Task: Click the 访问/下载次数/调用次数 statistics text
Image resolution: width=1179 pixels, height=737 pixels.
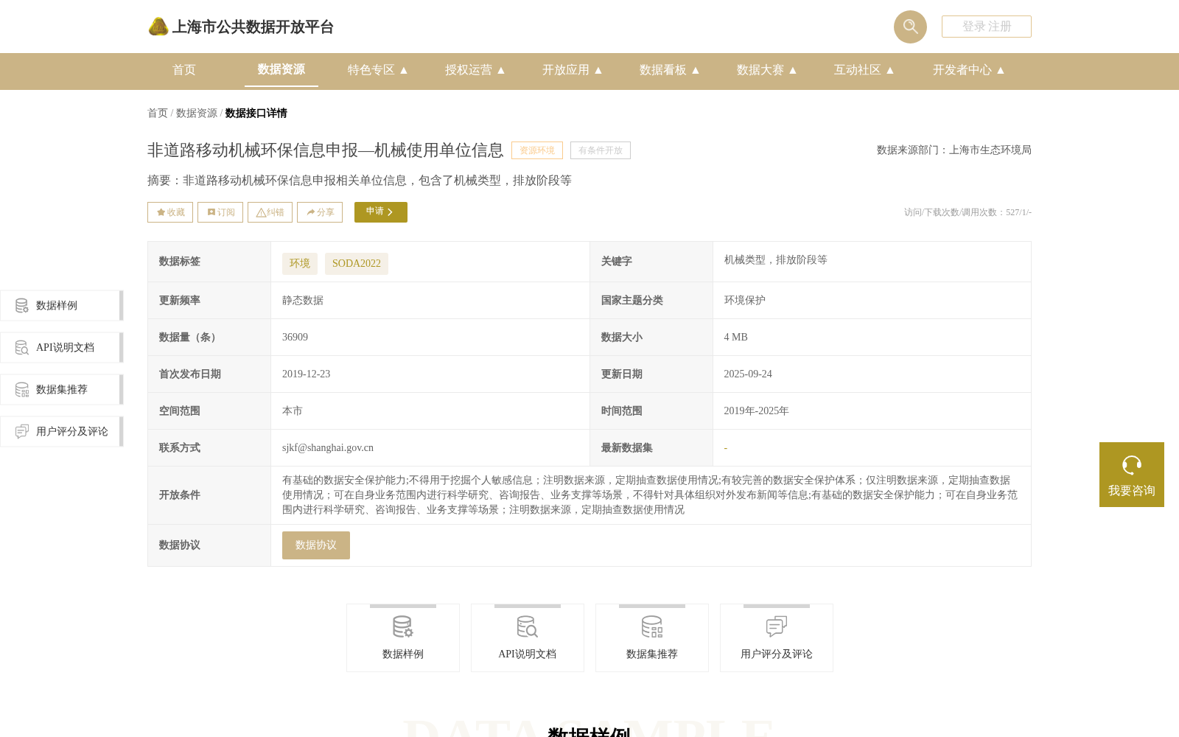Action: (968, 212)
